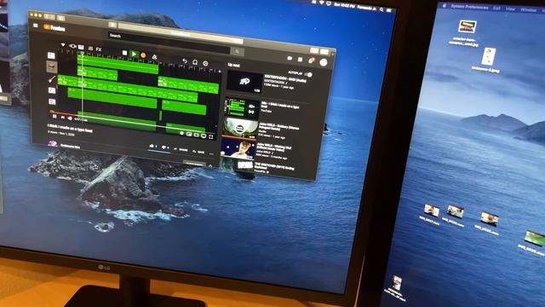This screenshot has width=545, height=307.
Task: Open the YouTube account avatar menu
Action: coord(324,62)
